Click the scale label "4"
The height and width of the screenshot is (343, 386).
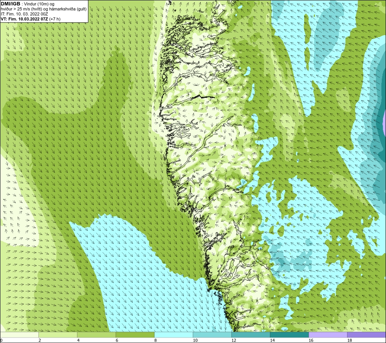[x=78, y=340]
